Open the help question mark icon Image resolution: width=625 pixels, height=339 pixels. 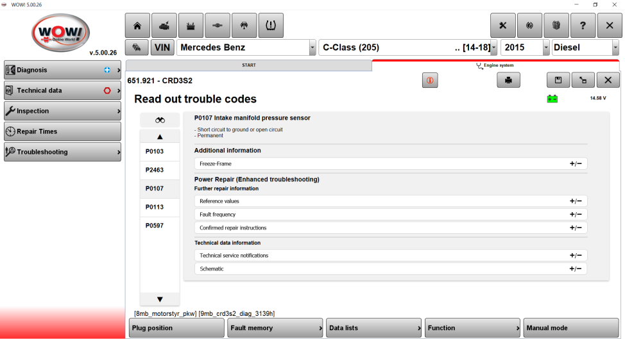click(583, 26)
